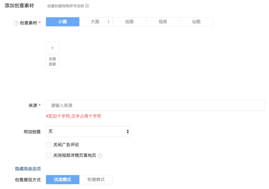Screen dimensions: 269x189
Task: Enable the 关闭广告评论 checkbox
Action: tap(49, 145)
